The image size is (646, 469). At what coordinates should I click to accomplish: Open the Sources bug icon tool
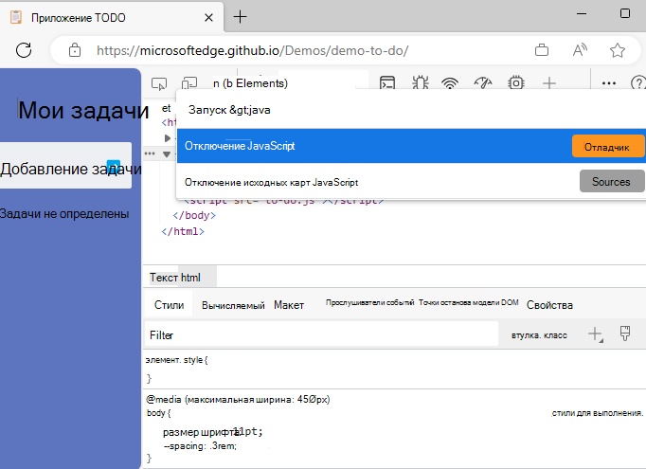coord(421,82)
